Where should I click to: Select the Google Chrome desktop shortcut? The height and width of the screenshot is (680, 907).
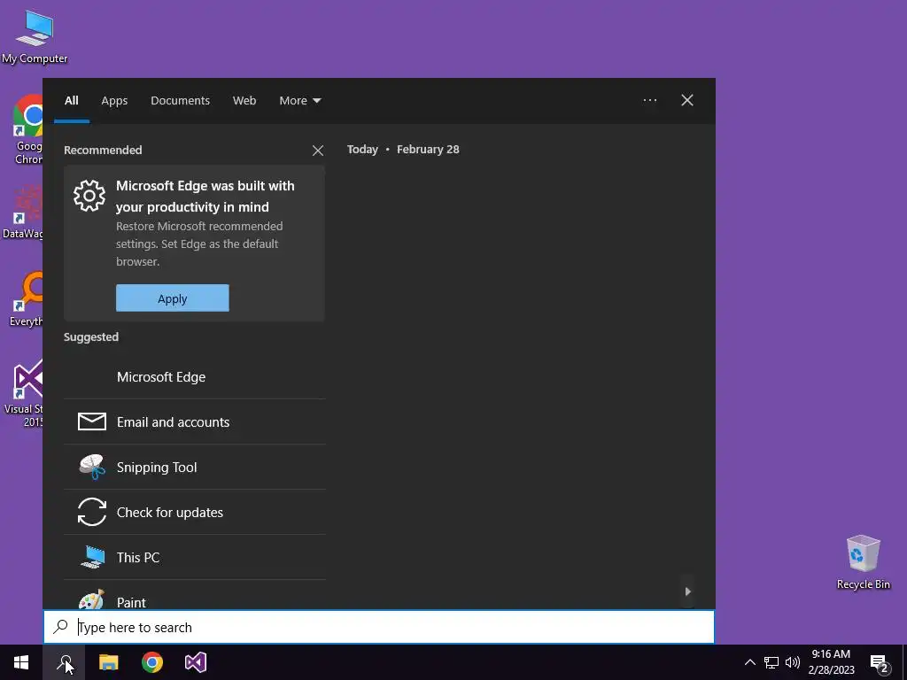click(27, 128)
